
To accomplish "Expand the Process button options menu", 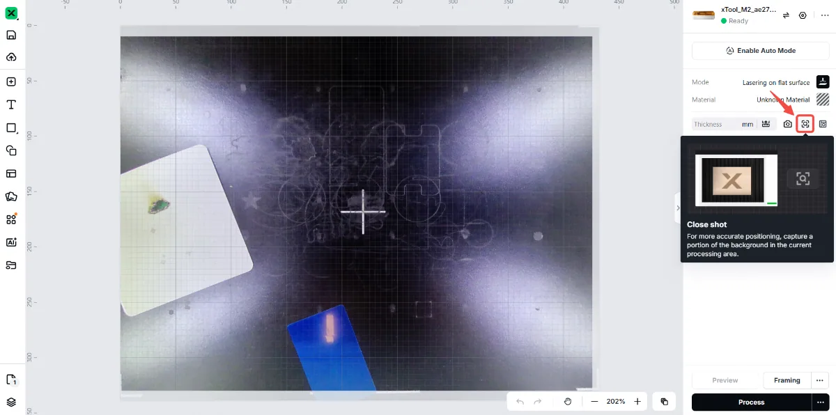I will coord(820,402).
